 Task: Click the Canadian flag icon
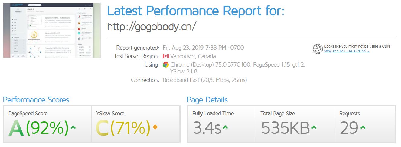(x=165, y=56)
